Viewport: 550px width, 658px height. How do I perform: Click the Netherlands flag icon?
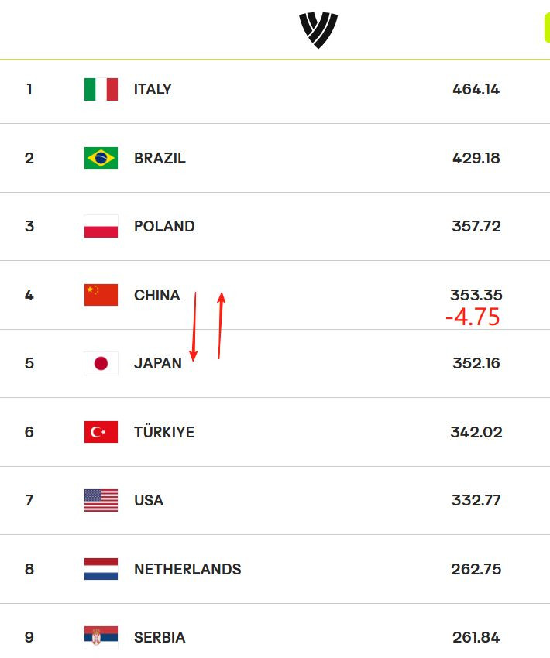(101, 569)
